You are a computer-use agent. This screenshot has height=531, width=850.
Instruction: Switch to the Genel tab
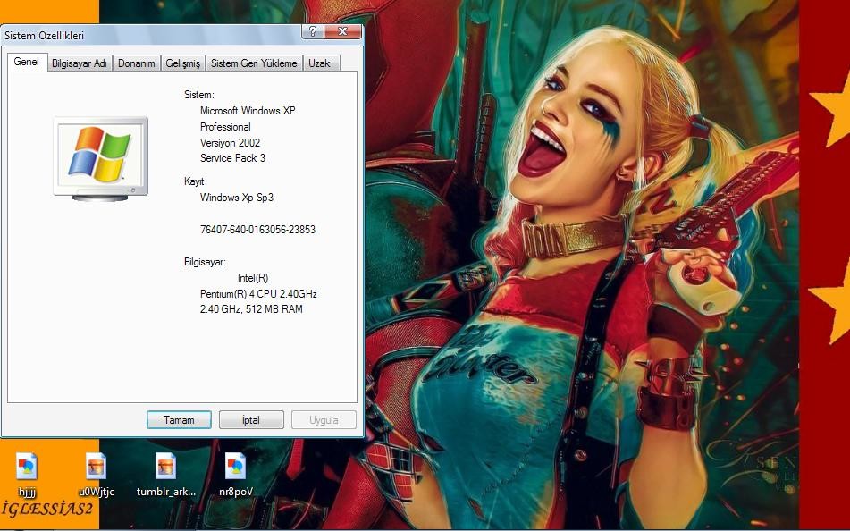27,62
